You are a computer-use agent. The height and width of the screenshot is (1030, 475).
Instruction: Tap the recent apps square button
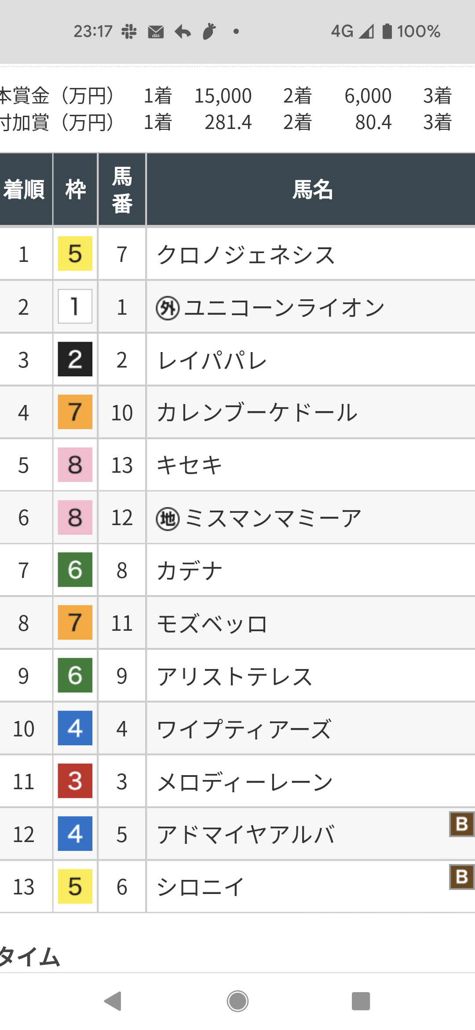[361, 1001]
